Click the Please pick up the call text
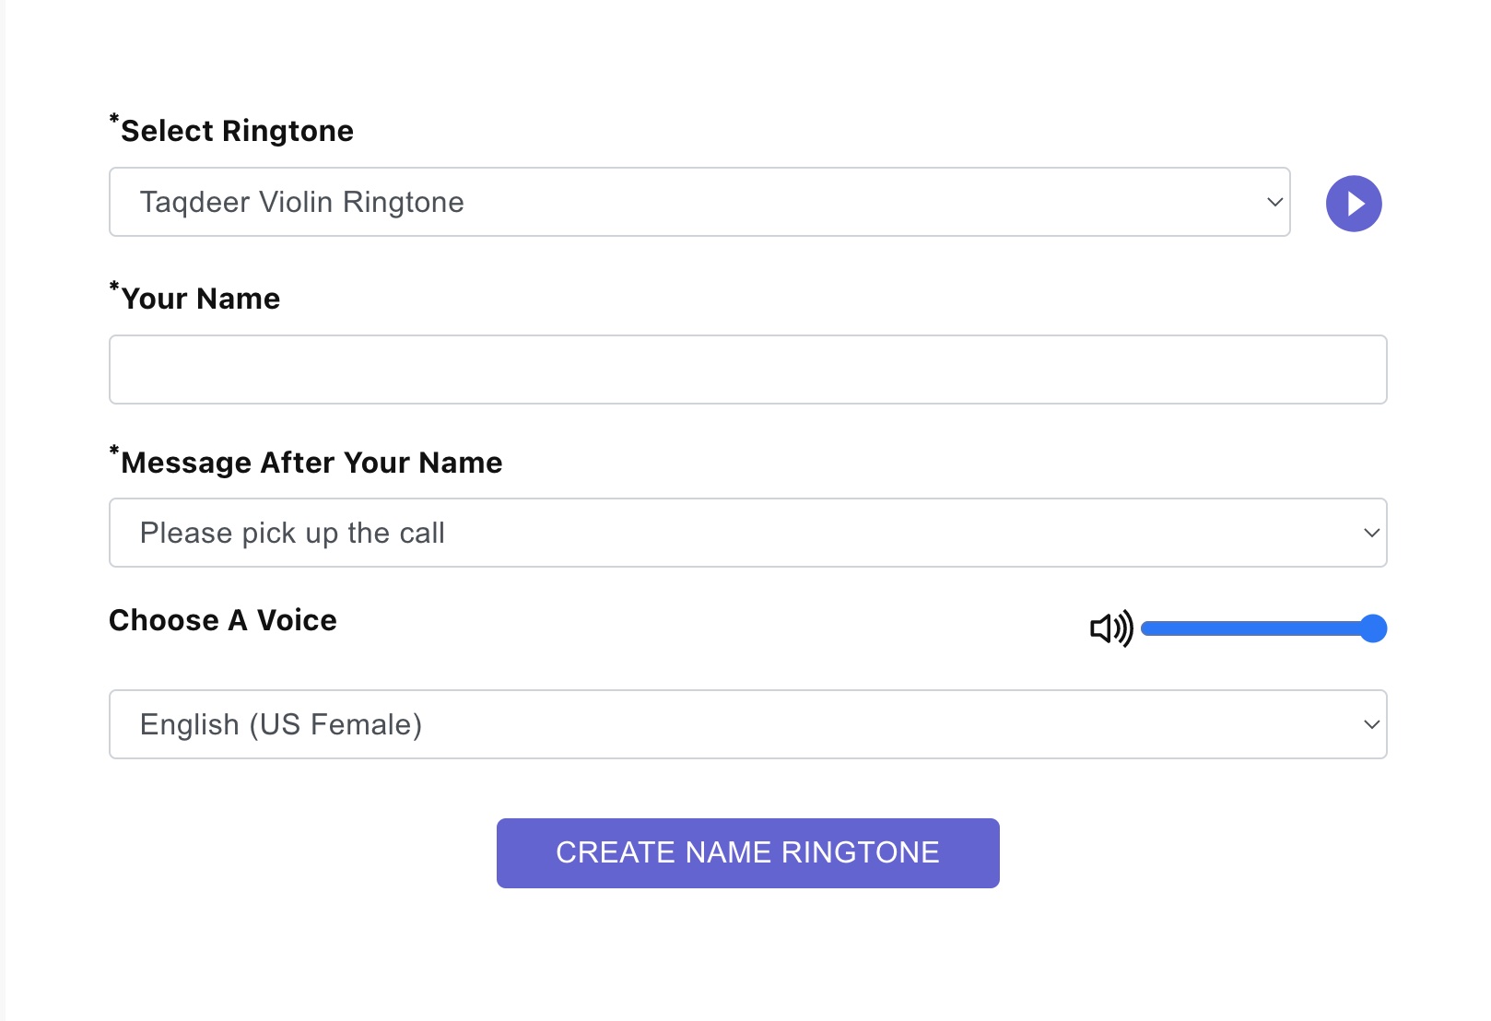Image resolution: width=1491 pixels, height=1021 pixels. tap(292, 533)
